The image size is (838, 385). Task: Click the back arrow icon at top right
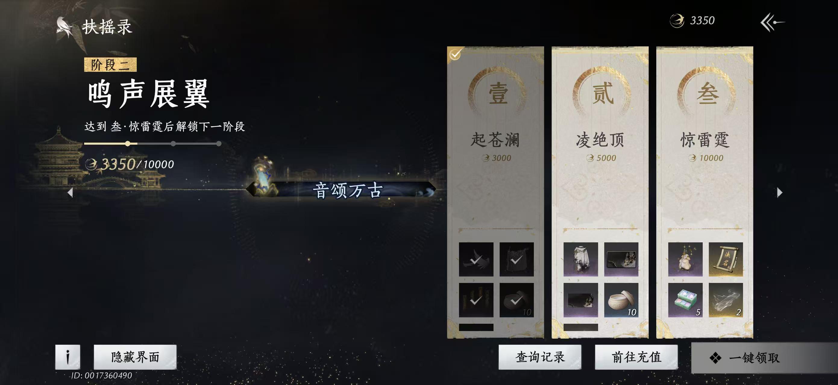[772, 22]
